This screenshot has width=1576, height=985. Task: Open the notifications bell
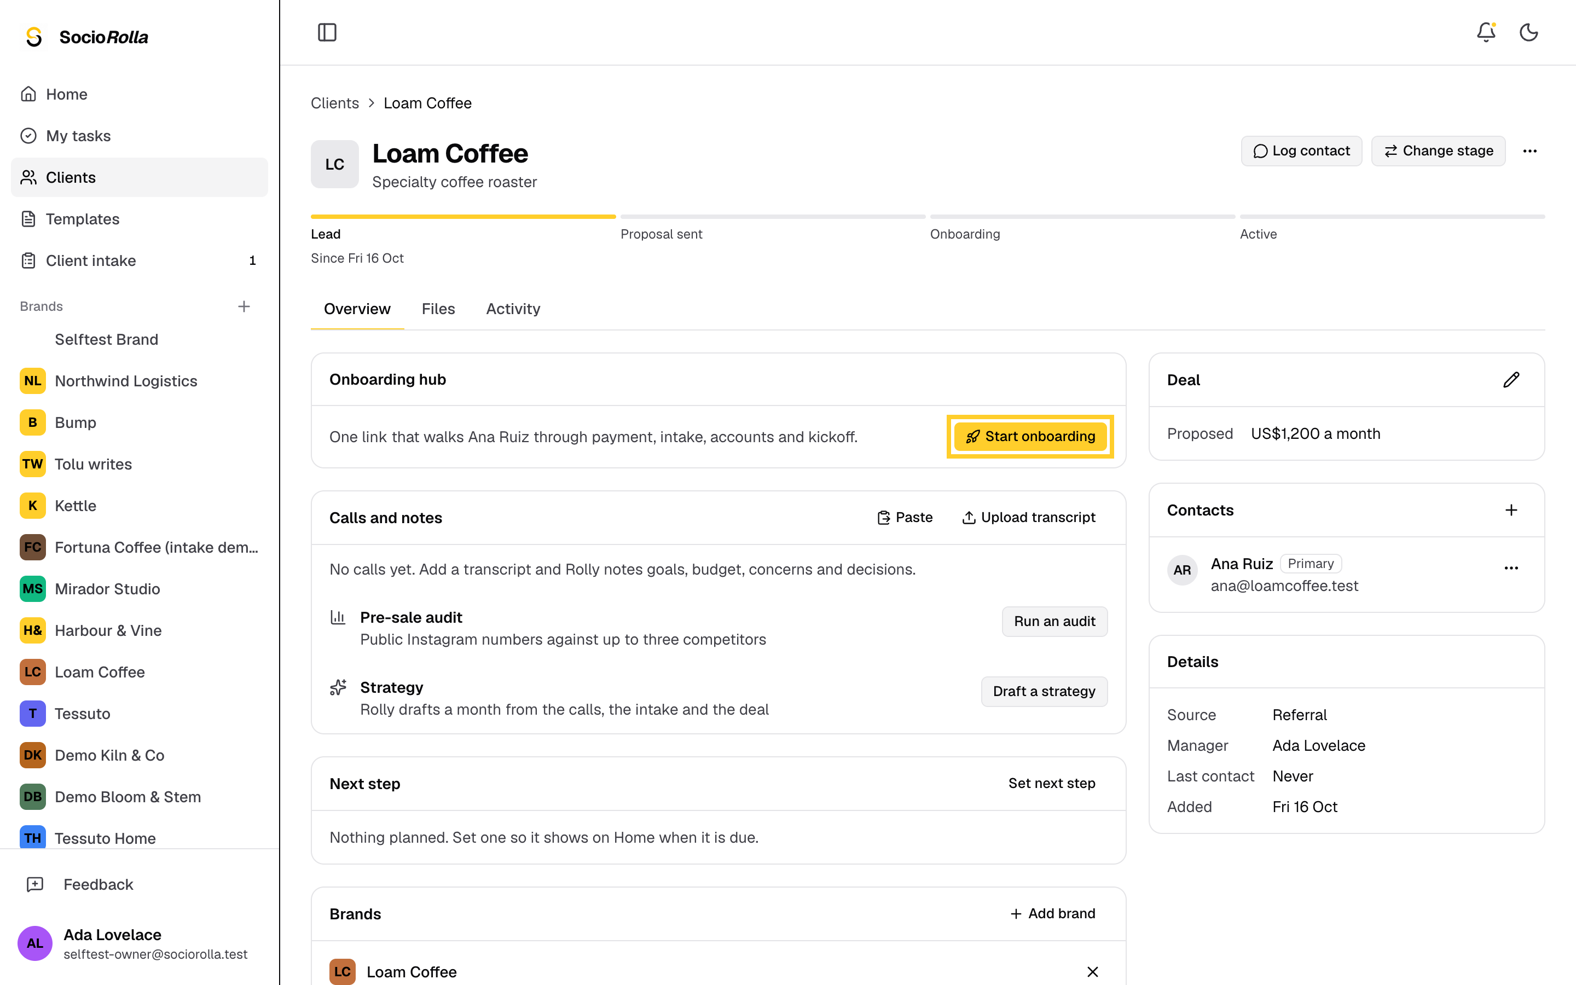pyautogui.click(x=1486, y=32)
